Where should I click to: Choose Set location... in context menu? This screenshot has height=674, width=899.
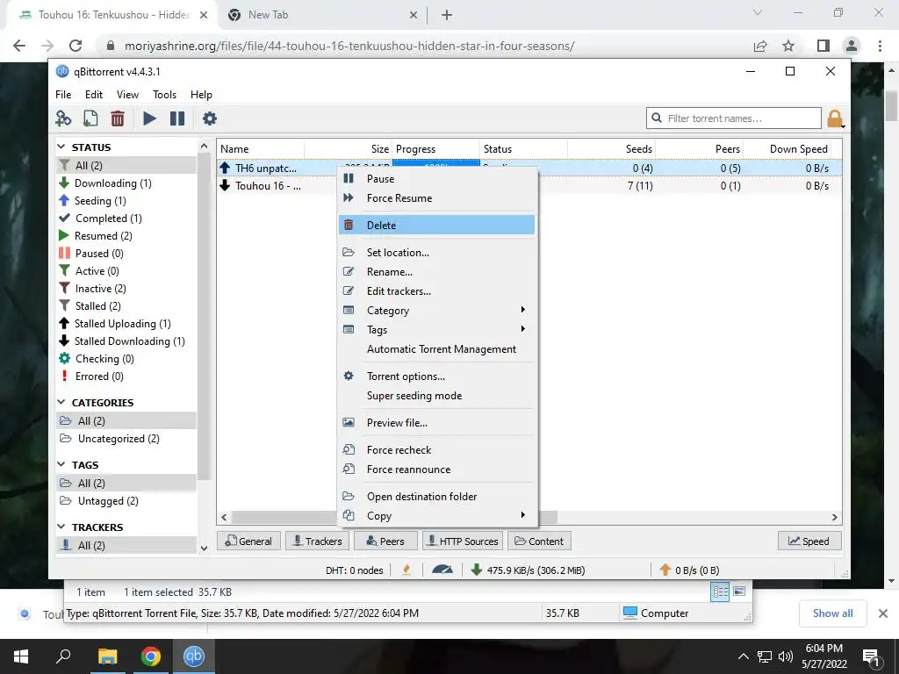click(x=436, y=253)
